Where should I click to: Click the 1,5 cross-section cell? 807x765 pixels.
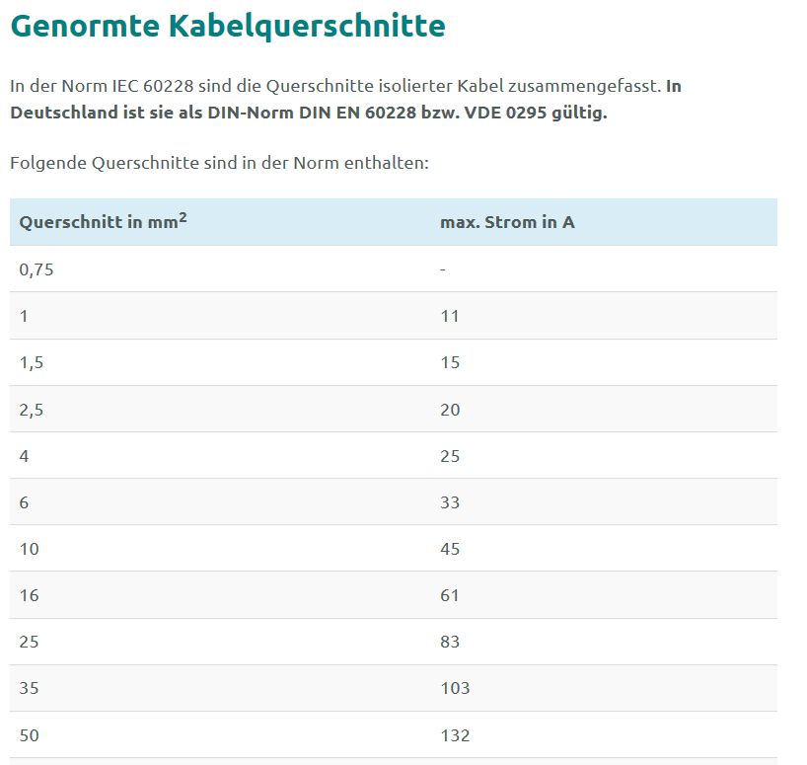32,362
